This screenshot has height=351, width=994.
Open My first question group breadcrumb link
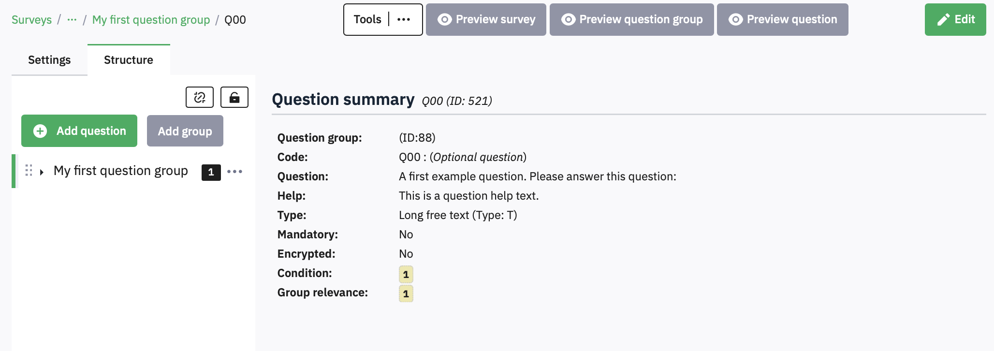(151, 20)
